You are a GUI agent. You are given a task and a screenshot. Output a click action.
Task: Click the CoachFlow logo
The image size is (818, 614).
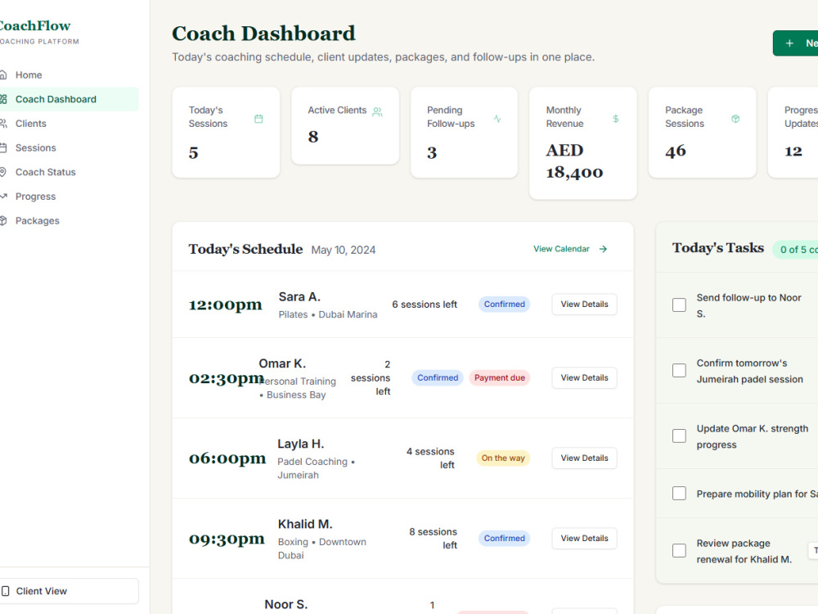(34, 25)
